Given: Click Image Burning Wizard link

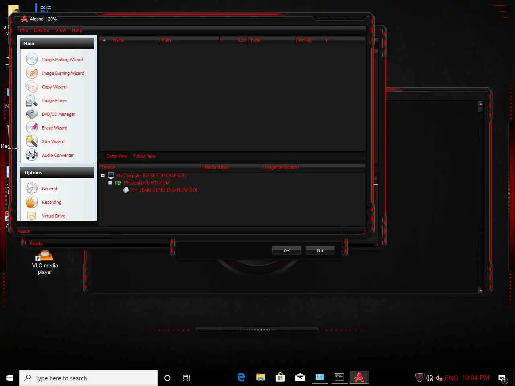Looking at the screenshot, I should (x=63, y=73).
